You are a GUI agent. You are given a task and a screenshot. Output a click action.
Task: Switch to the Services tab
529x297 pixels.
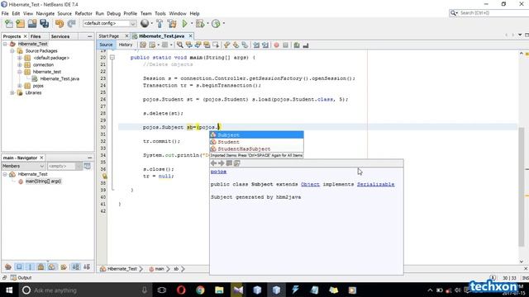(x=60, y=36)
